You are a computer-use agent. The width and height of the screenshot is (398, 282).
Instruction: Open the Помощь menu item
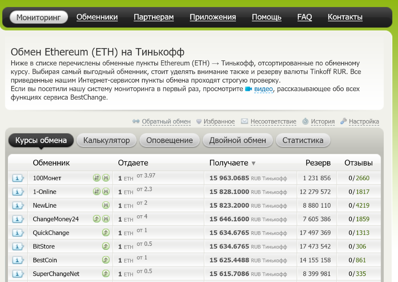pyautogui.click(x=267, y=17)
